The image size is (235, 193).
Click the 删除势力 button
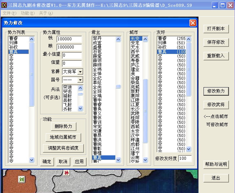point(64,127)
